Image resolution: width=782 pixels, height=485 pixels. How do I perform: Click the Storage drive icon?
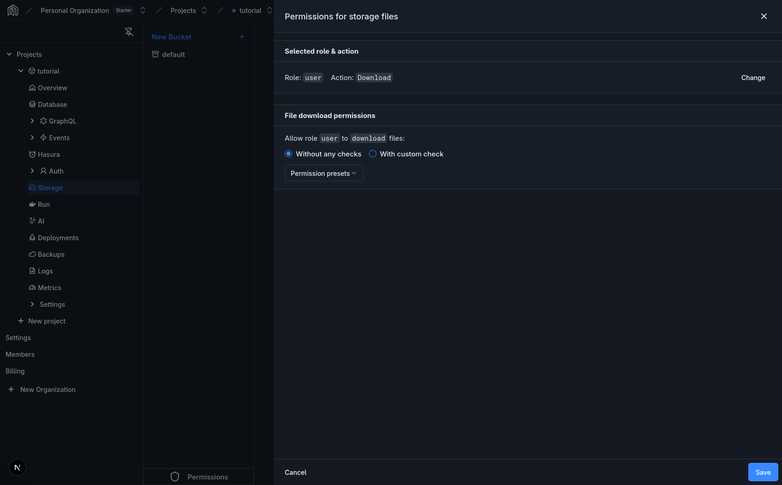(32, 187)
